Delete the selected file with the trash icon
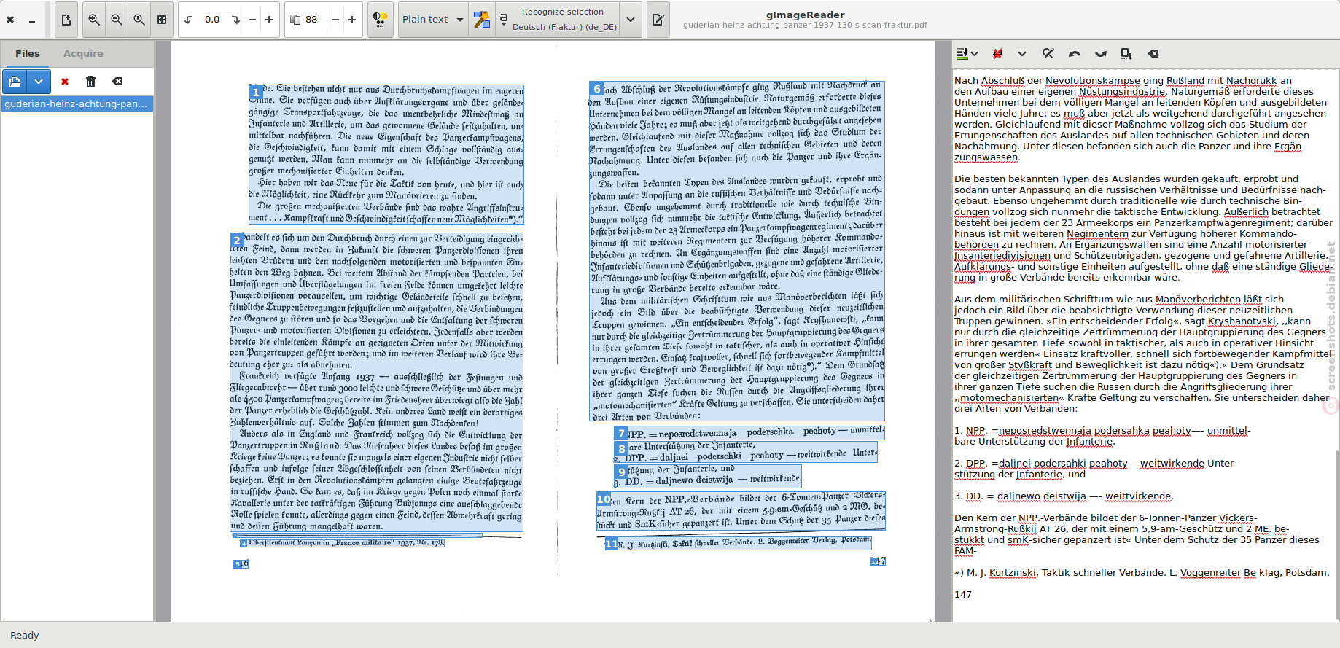The height and width of the screenshot is (648, 1340). (x=90, y=82)
